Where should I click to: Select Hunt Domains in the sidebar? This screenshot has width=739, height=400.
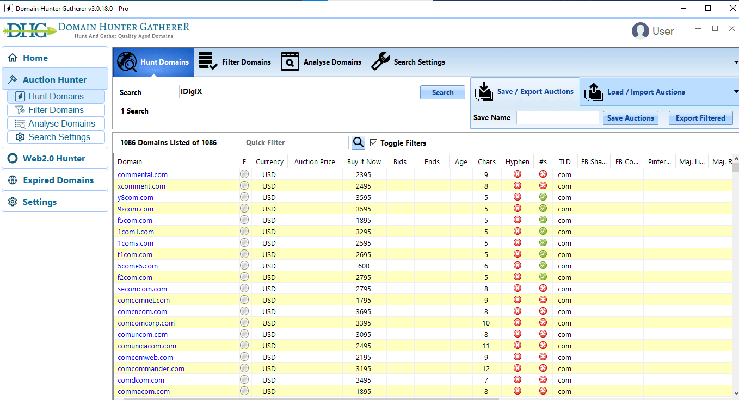point(56,96)
